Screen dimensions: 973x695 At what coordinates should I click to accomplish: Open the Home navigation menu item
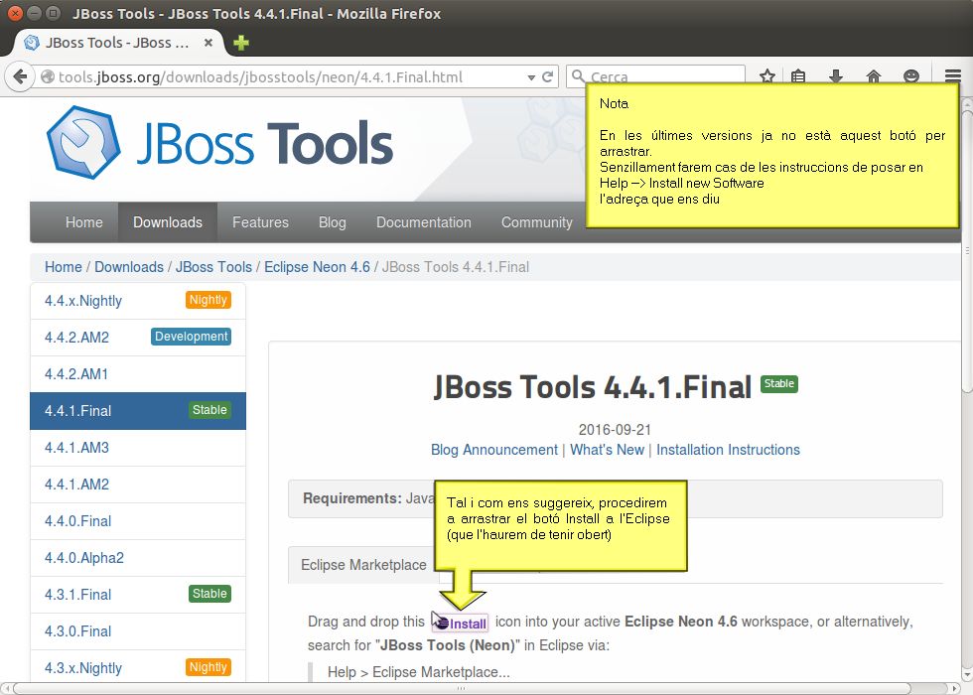click(x=84, y=222)
